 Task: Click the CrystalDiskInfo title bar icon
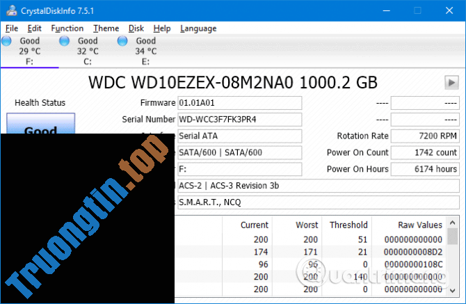(x=12, y=10)
